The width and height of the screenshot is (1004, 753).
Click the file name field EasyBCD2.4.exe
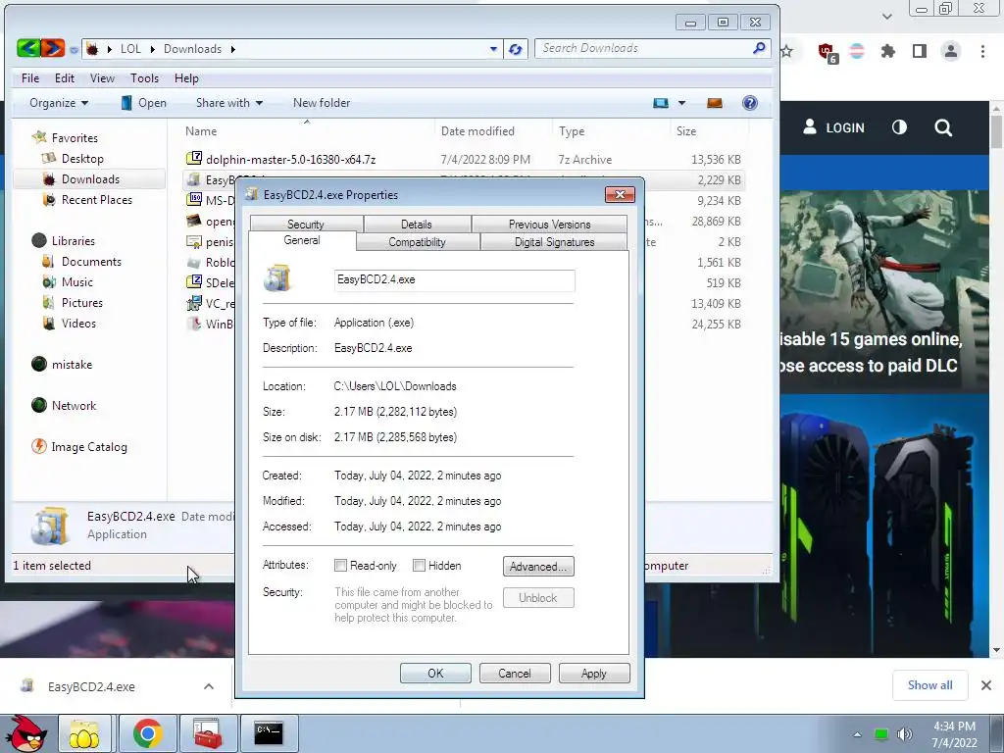[x=455, y=279]
